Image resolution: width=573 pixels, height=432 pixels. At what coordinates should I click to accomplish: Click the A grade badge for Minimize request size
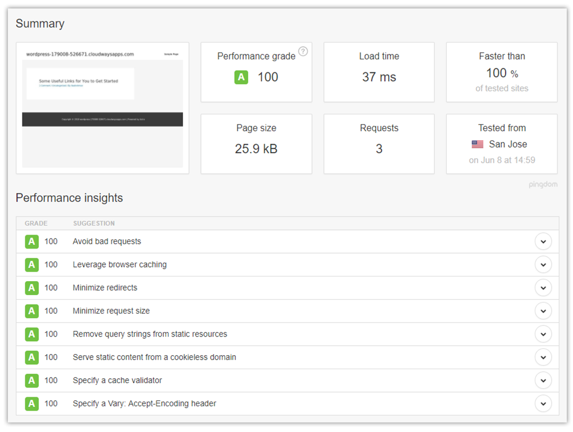[x=32, y=311]
